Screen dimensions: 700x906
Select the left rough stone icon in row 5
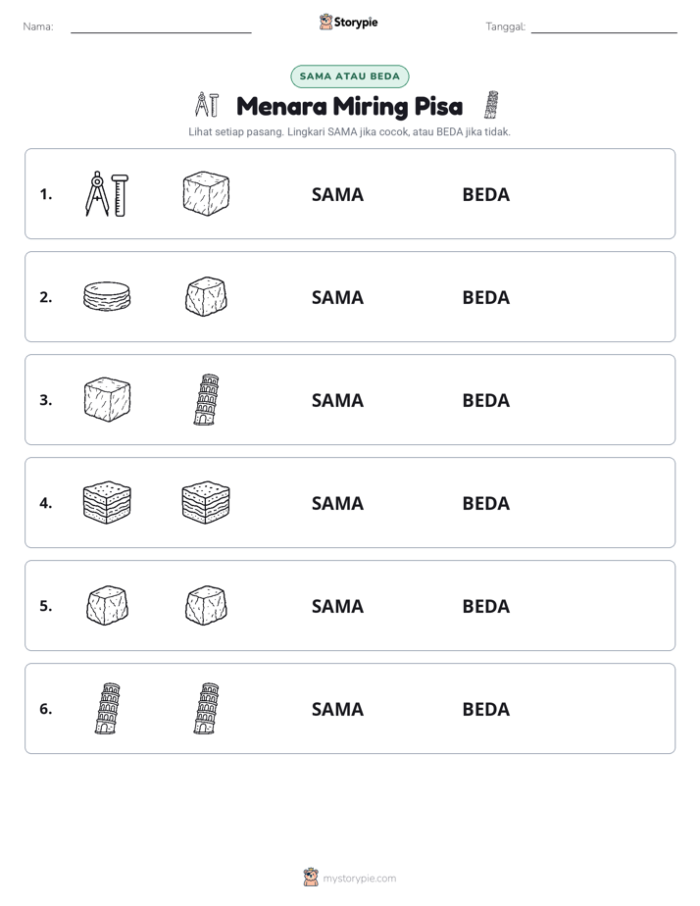107,606
